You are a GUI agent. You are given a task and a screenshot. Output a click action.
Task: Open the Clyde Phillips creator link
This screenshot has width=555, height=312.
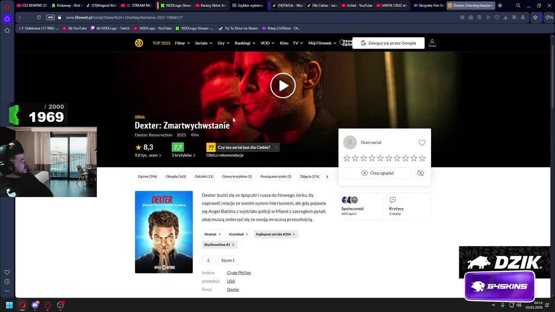pos(239,273)
